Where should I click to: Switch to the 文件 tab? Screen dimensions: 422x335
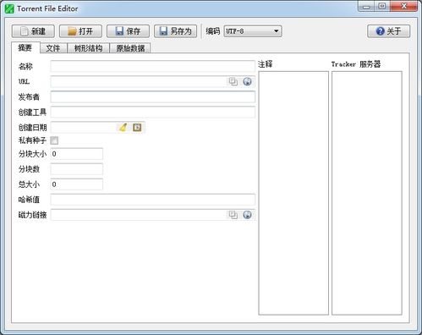click(x=53, y=48)
